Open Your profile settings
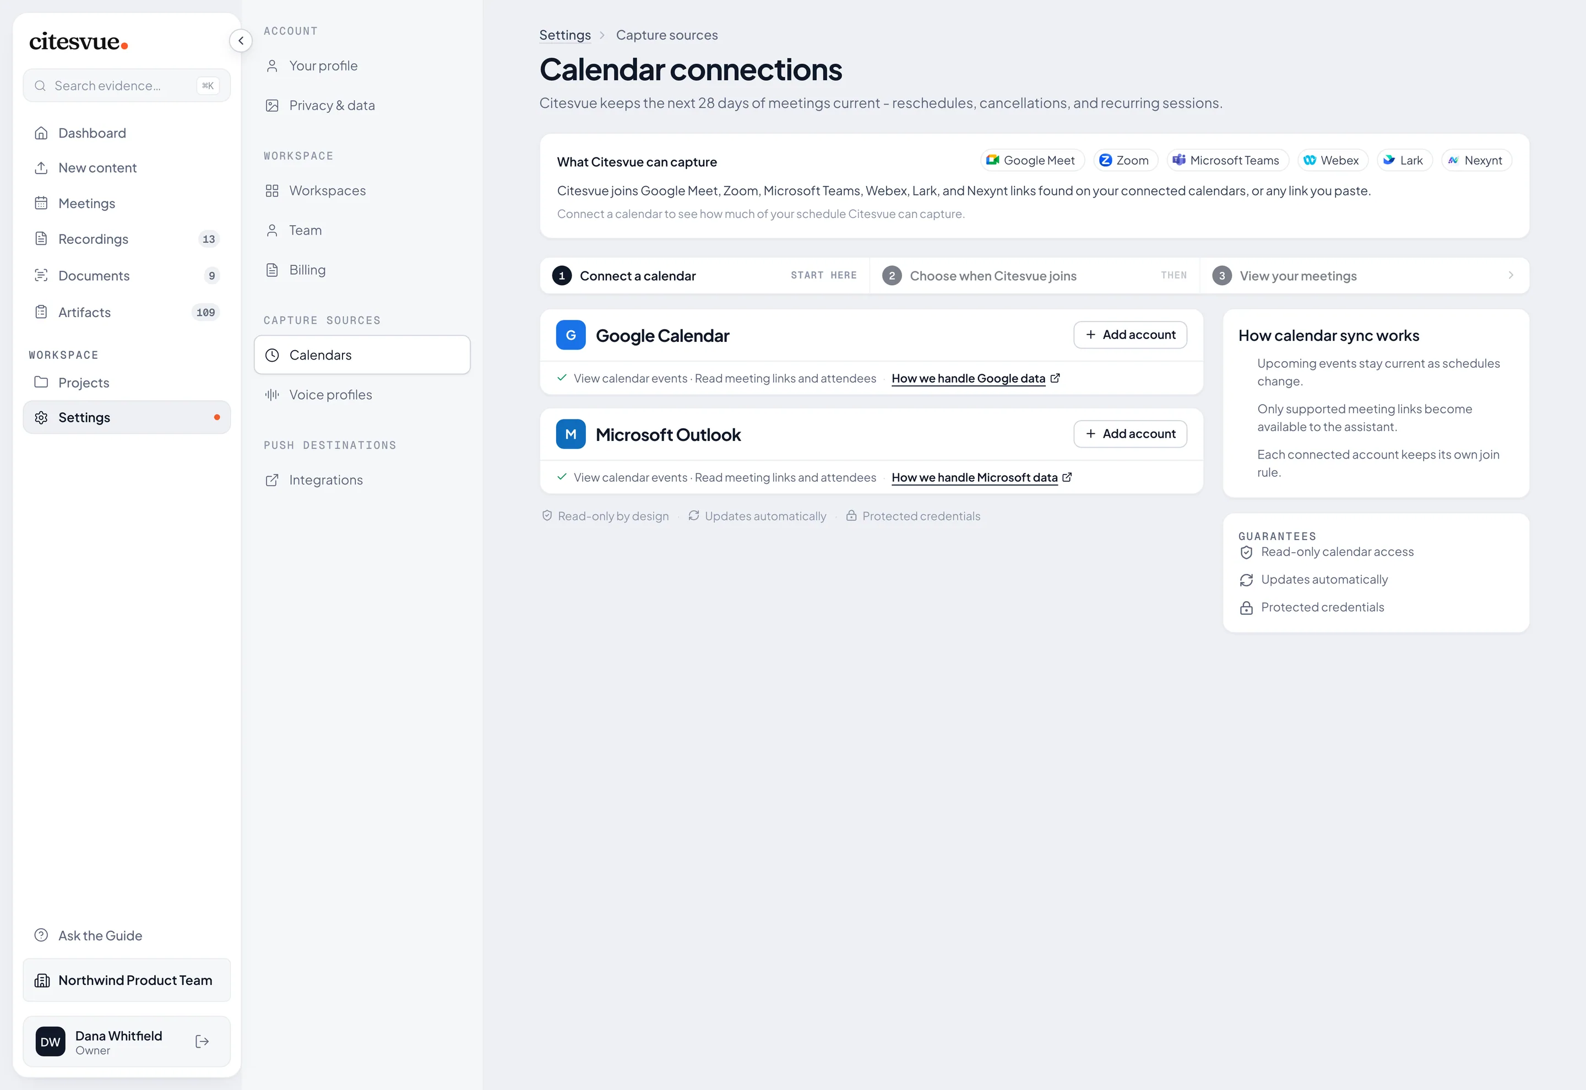 (x=362, y=66)
